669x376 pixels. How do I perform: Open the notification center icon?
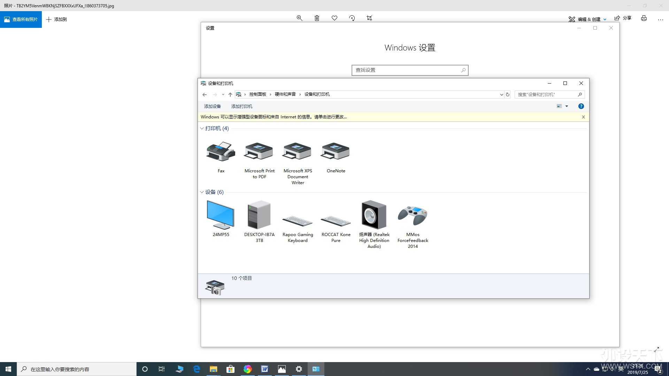659,370
